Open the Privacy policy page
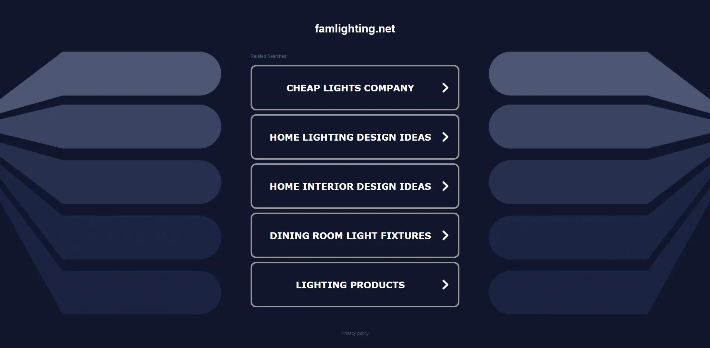710x348 pixels. point(355,333)
